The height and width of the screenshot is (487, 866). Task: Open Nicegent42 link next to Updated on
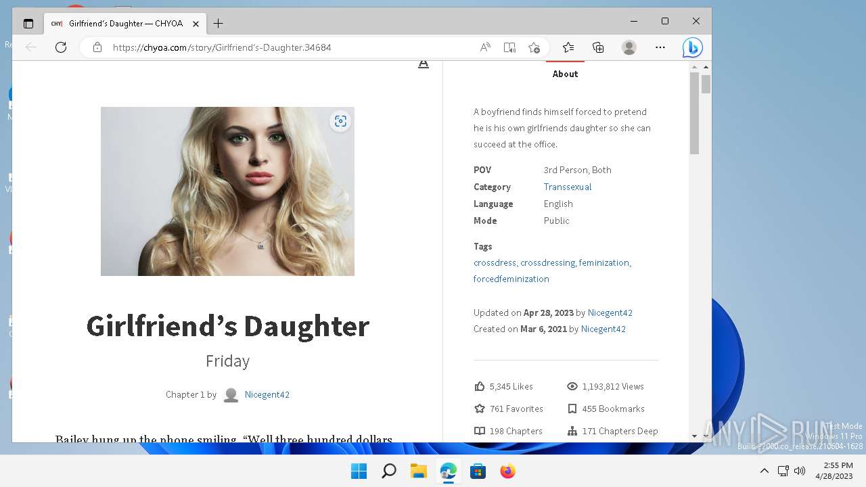pos(610,312)
